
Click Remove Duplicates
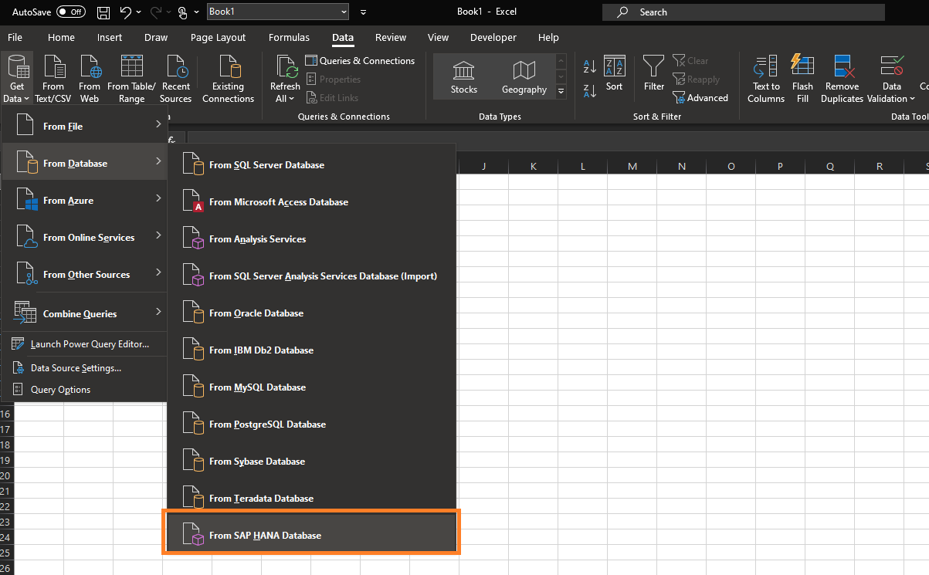[842, 80]
